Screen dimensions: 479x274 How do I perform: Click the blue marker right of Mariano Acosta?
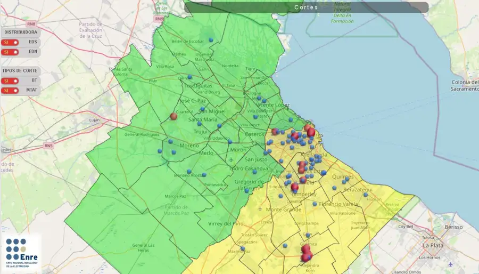(x=204, y=175)
